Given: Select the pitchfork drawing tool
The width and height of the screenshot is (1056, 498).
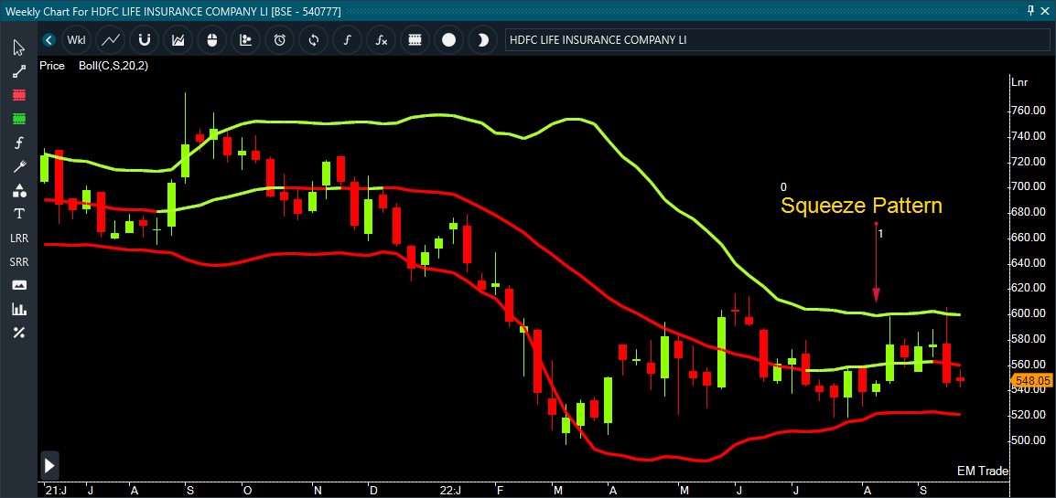Looking at the screenshot, I should (19, 166).
